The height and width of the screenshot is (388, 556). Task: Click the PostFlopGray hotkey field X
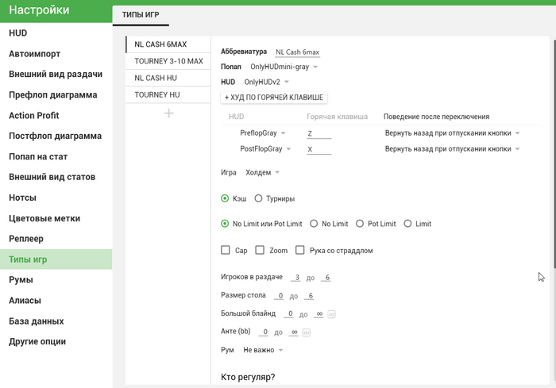point(319,149)
